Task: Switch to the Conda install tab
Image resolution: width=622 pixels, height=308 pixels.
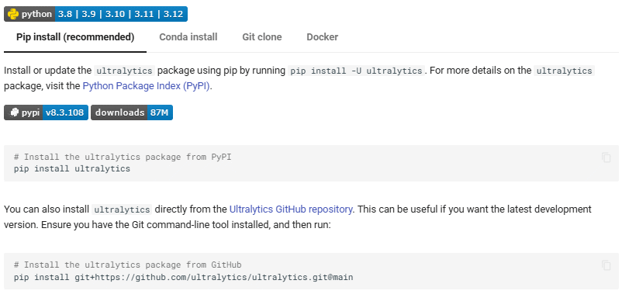Action: coord(188,37)
